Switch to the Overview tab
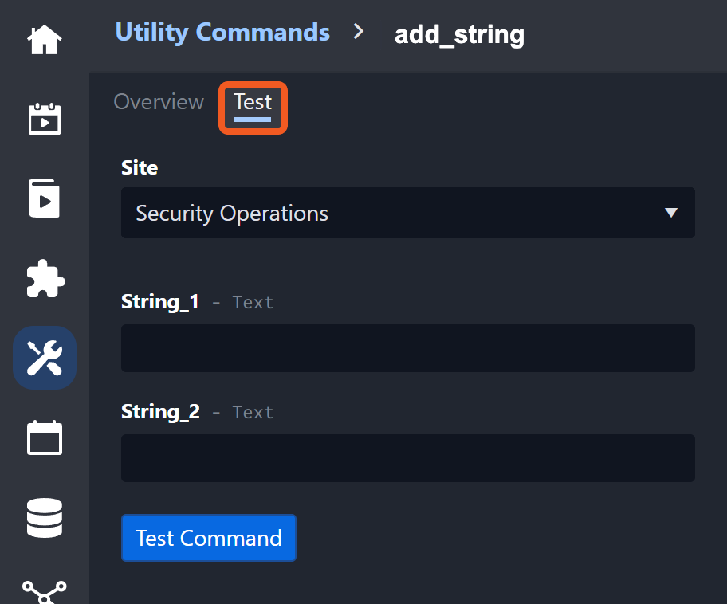Image resolution: width=727 pixels, height=604 pixels. [159, 102]
